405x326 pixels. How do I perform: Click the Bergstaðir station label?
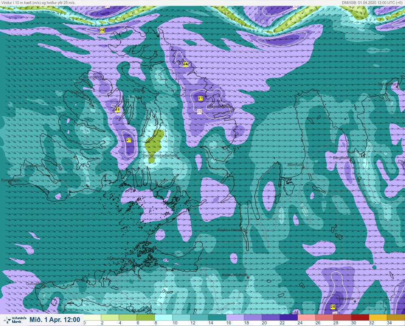pos(341,158)
